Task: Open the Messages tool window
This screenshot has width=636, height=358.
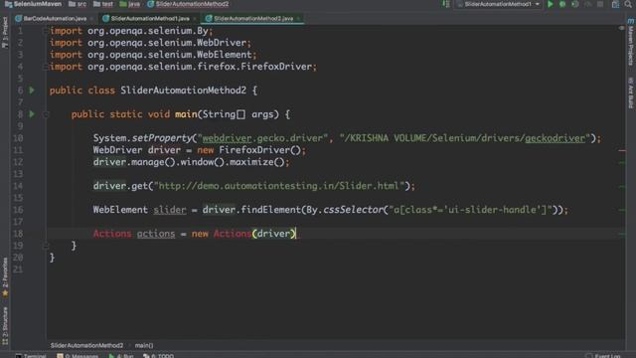Action: (78, 356)
